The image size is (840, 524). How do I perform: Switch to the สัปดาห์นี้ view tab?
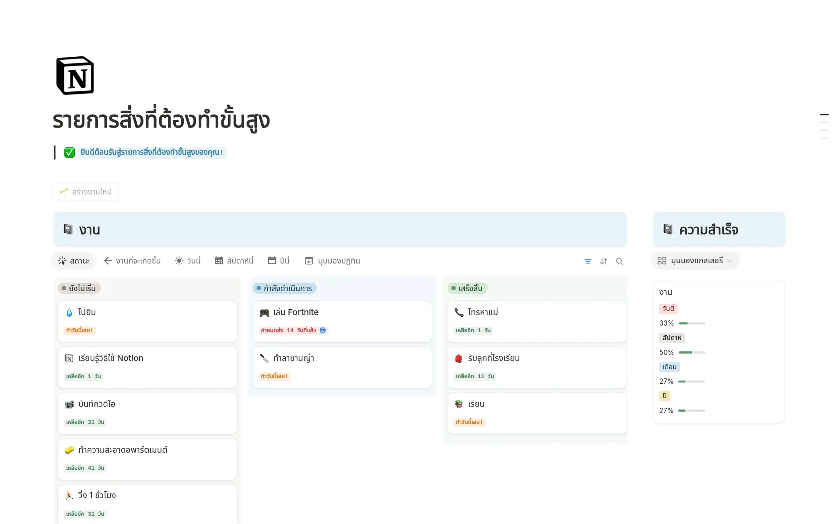pos(234,261)
